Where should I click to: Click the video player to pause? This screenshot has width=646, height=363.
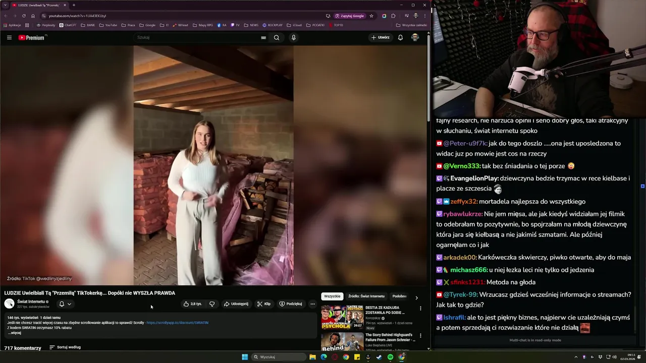click(213, 165)
